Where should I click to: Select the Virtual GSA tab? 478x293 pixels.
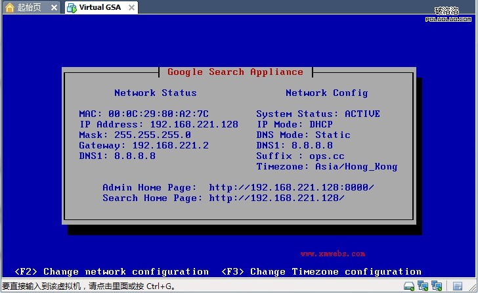[x=101, y=7]
